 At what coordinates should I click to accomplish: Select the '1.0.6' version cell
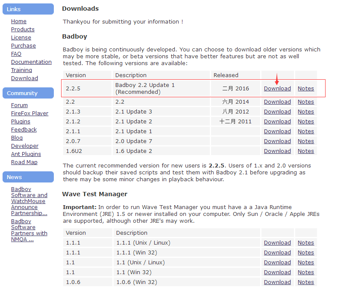87,282
